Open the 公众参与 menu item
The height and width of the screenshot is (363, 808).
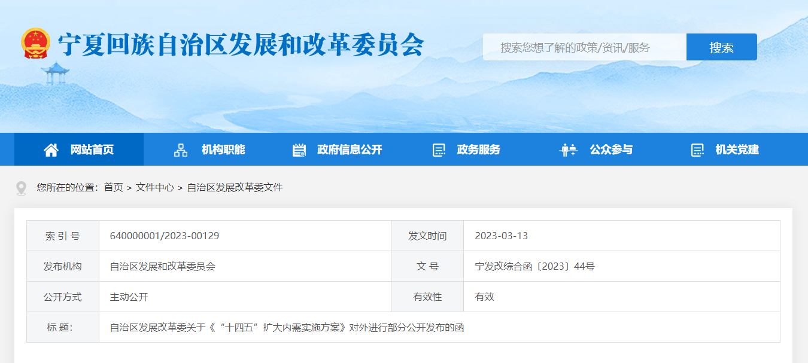click(611, 150)
